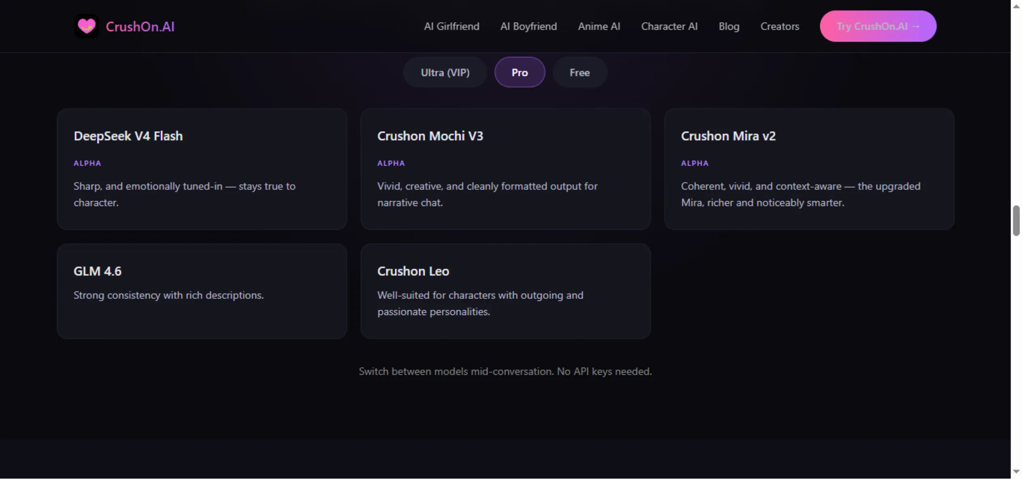
Task: Select the DeepSeek V4 Flash card title
Action: click(x=128, y=136)
